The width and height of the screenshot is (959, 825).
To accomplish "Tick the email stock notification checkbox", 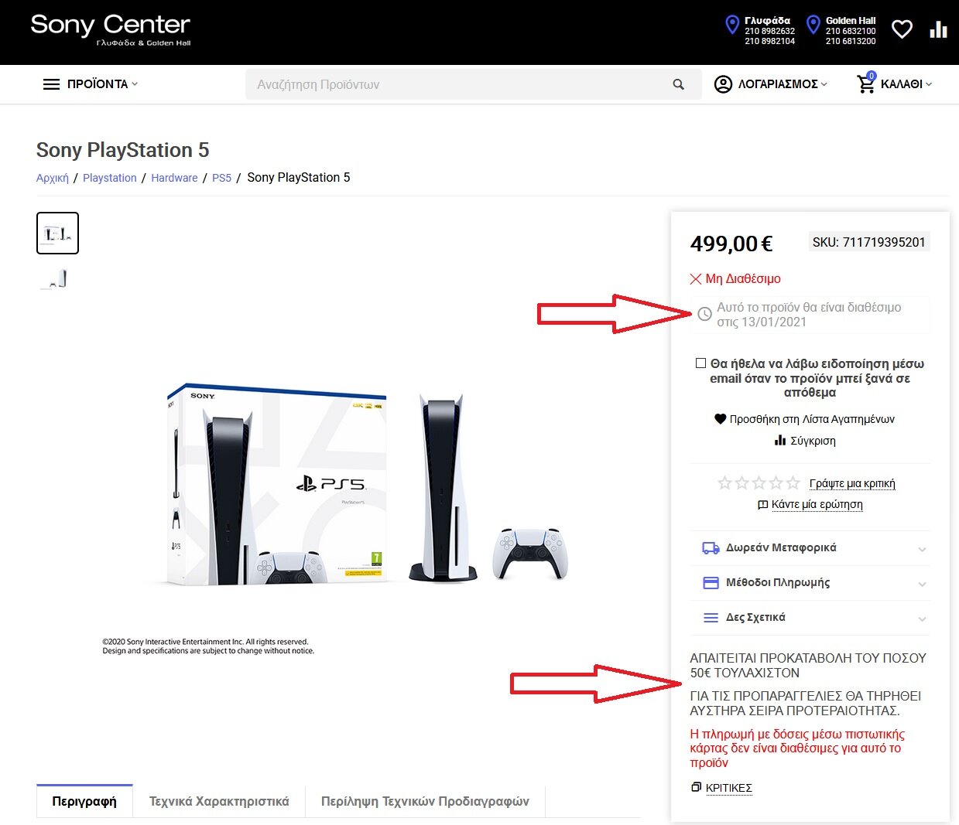I will tap(700, 363).
